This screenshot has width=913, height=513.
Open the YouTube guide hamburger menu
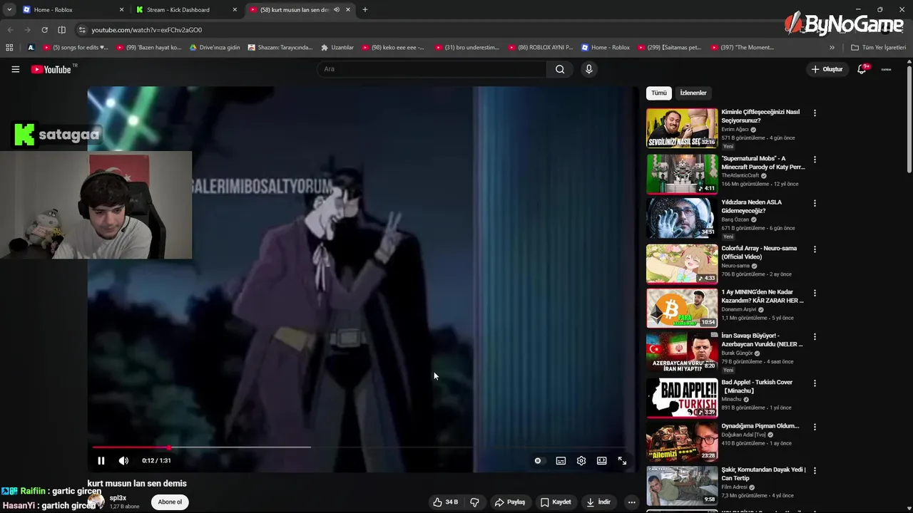(x=15, y=69)
